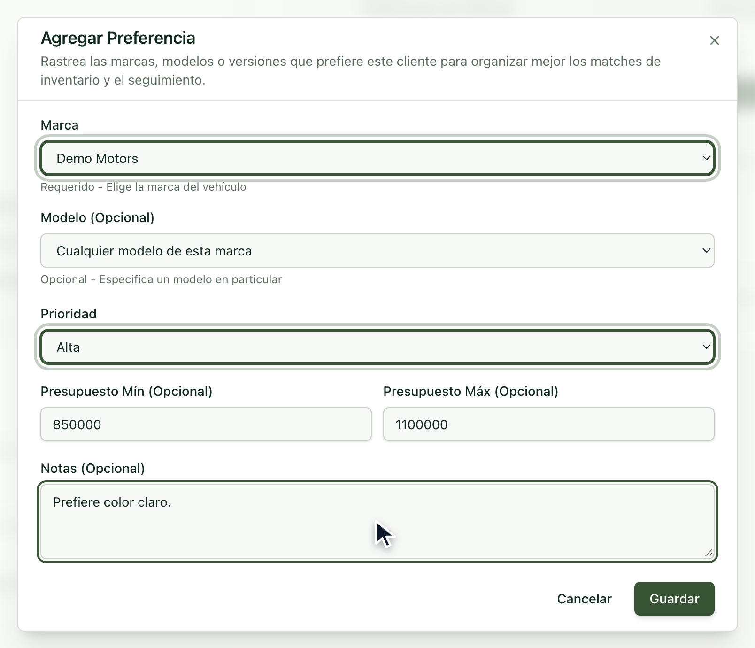Click the resize handle of Notas textarea

709,553
